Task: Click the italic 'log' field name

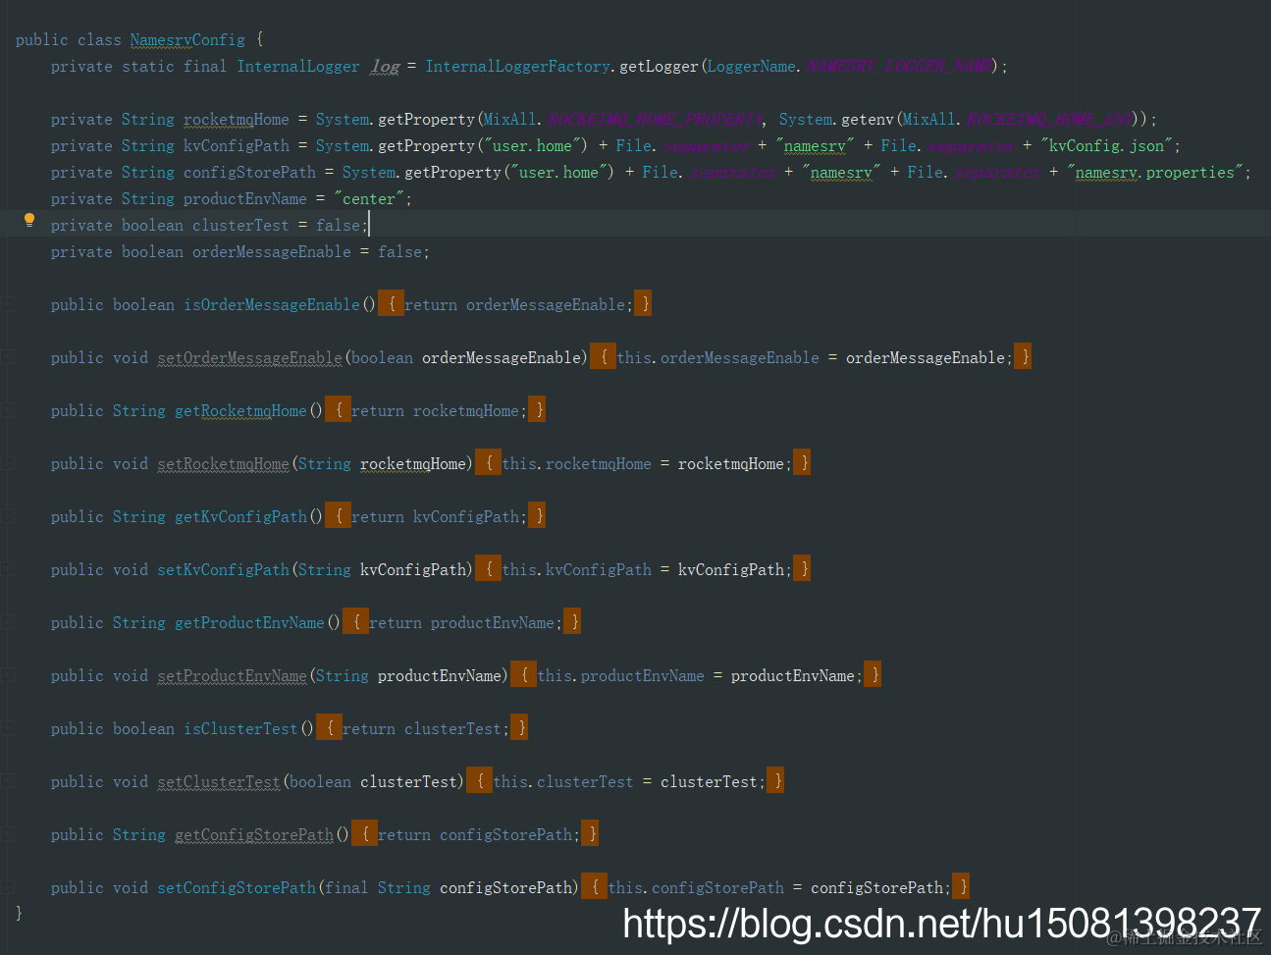Action: [385, 66]
